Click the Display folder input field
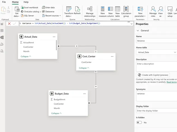 pos(156,111)
